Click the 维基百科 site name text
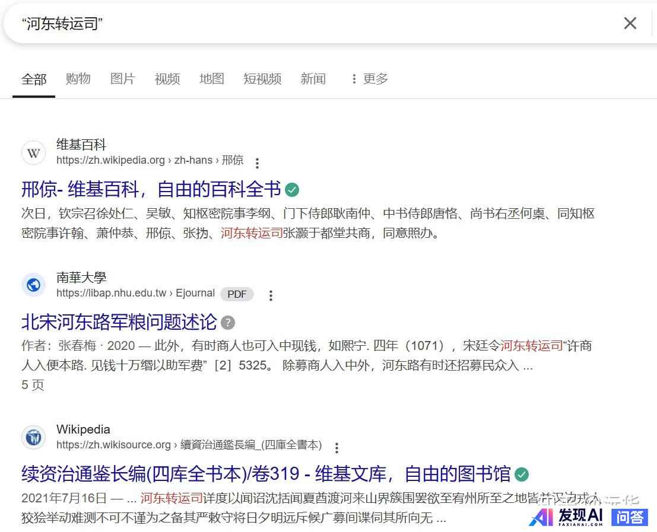657x532 pixels. click(x=81, y=145)
